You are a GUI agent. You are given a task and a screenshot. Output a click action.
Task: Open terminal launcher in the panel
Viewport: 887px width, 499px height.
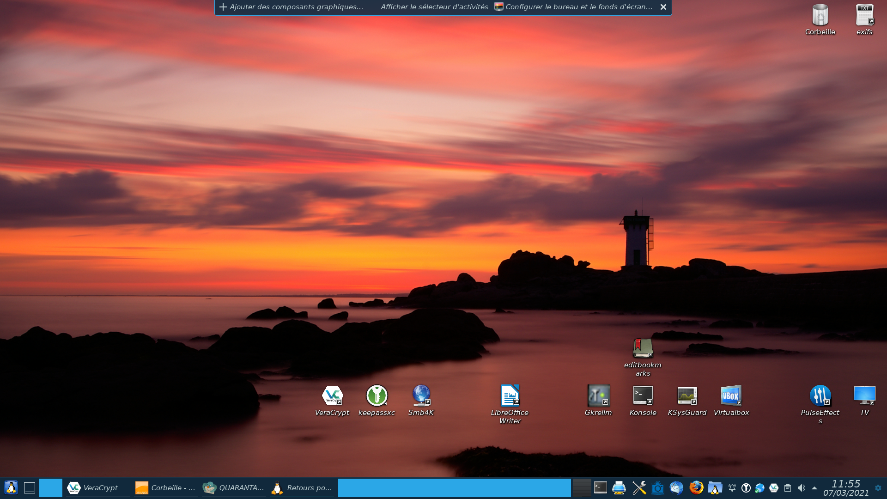point(601,488)
